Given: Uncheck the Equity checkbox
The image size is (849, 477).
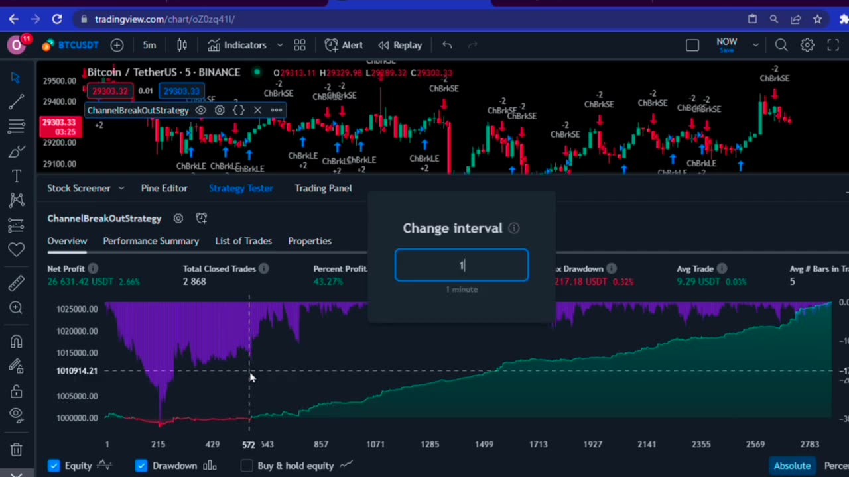Looking at the screenshot, I should coord(54,466).
